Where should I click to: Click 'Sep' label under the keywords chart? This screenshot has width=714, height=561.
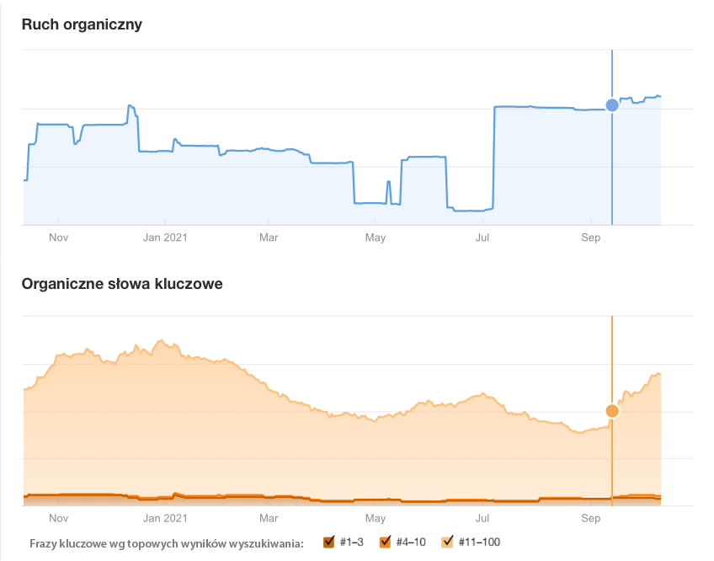click(x=590, y=518)
